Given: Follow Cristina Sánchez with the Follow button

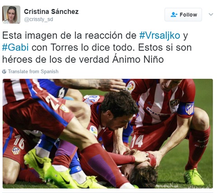Looking at the screenshot, I should [183, 14].
